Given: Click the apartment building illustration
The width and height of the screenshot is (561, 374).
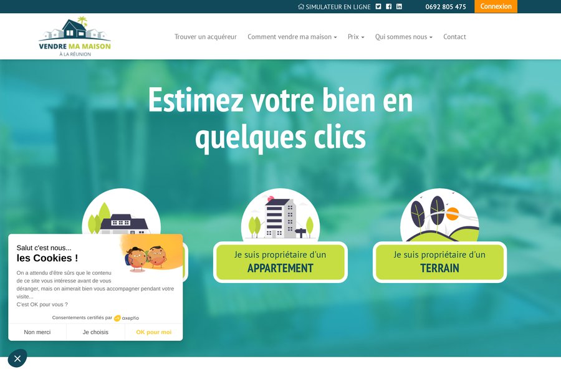Looking at the screenshot, I should click(x=280, y=214).
